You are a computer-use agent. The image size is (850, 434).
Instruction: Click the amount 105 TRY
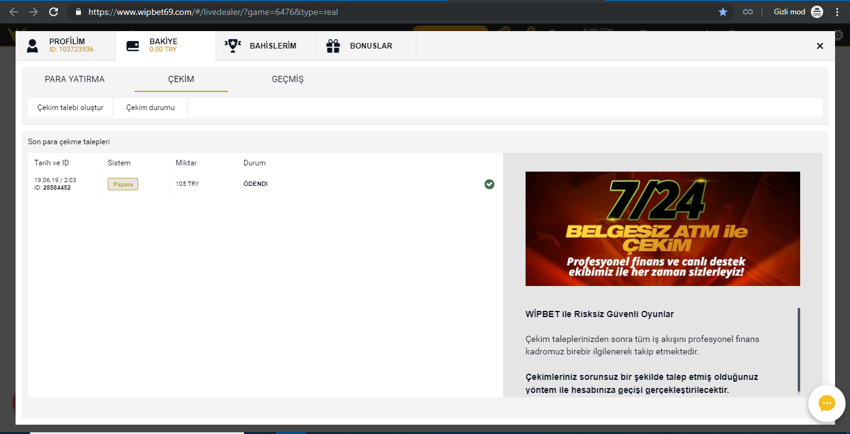click(x=187, y=184)
